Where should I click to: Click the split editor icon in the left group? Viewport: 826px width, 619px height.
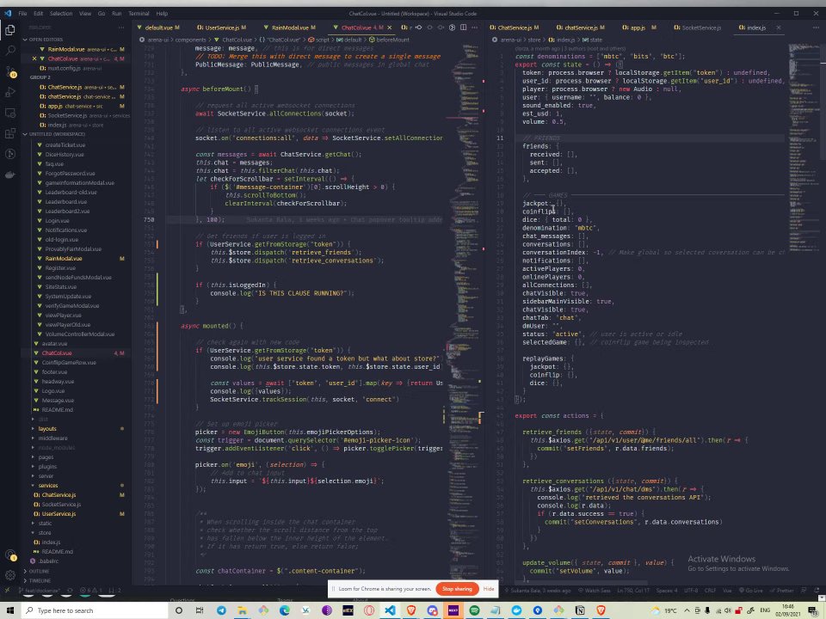(x=463, y=28)
